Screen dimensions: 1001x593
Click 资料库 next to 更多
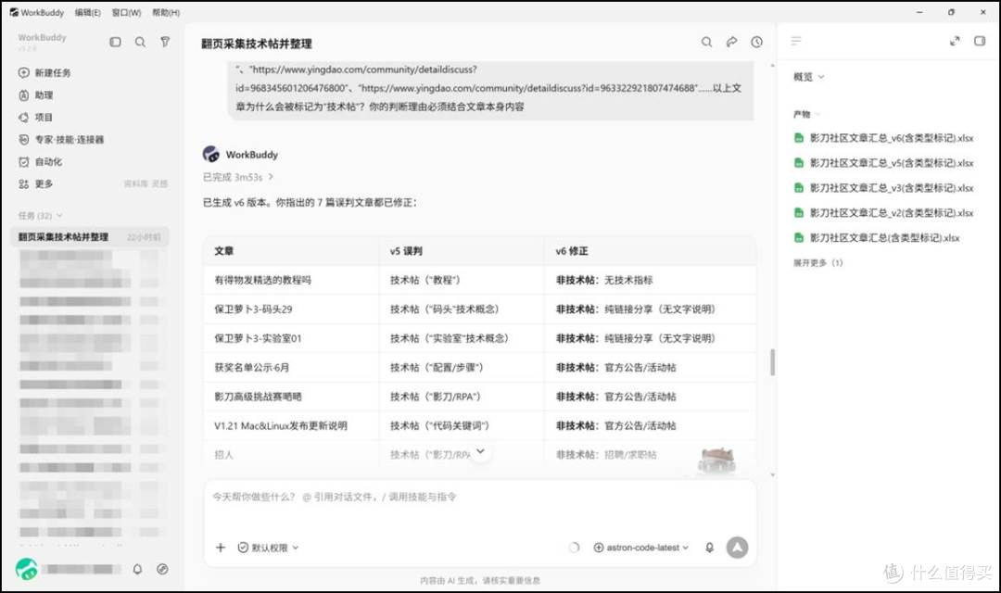135,183
